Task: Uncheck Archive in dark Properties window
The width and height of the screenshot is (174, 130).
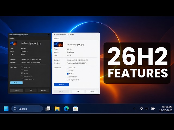Action: tap(22, 73)
